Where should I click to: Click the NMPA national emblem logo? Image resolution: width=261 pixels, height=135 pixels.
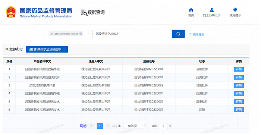[x=11, y=12]
